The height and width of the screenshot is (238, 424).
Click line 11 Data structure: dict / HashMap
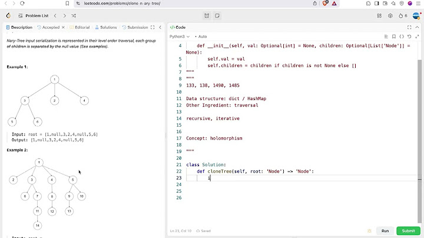click(x=226, y=98)
